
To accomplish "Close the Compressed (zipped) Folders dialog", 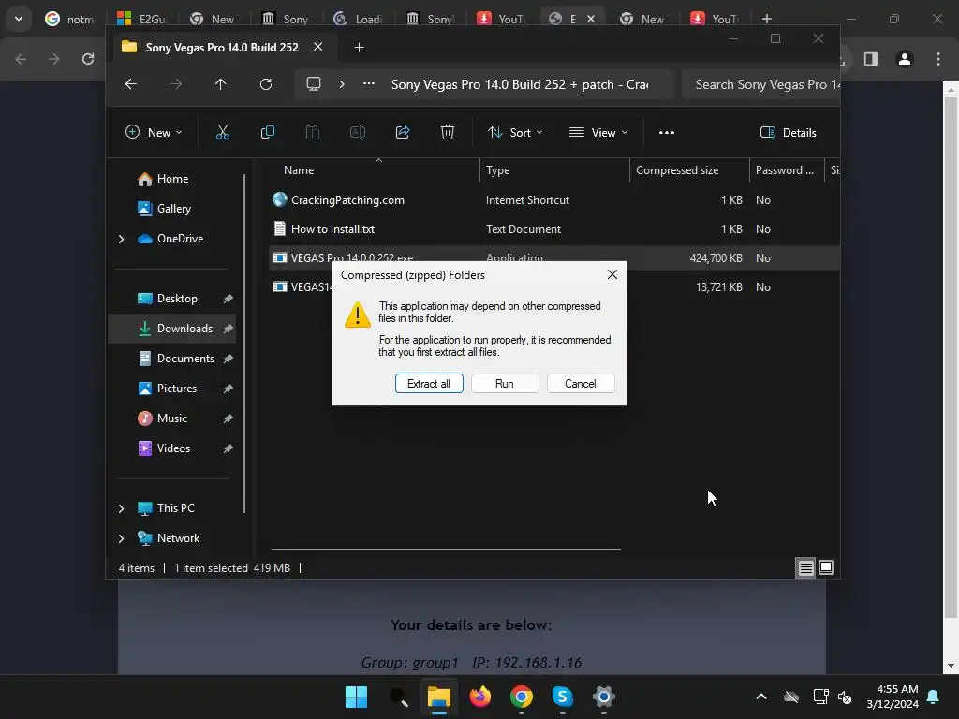I will [612, 274].
